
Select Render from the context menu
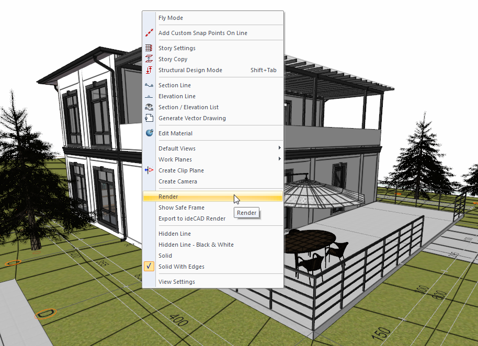[x=168, y=196]
